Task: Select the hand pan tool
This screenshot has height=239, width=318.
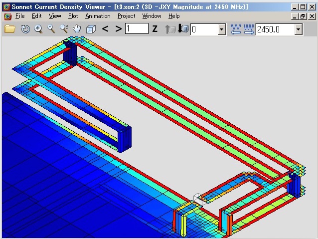Action: 77,29
